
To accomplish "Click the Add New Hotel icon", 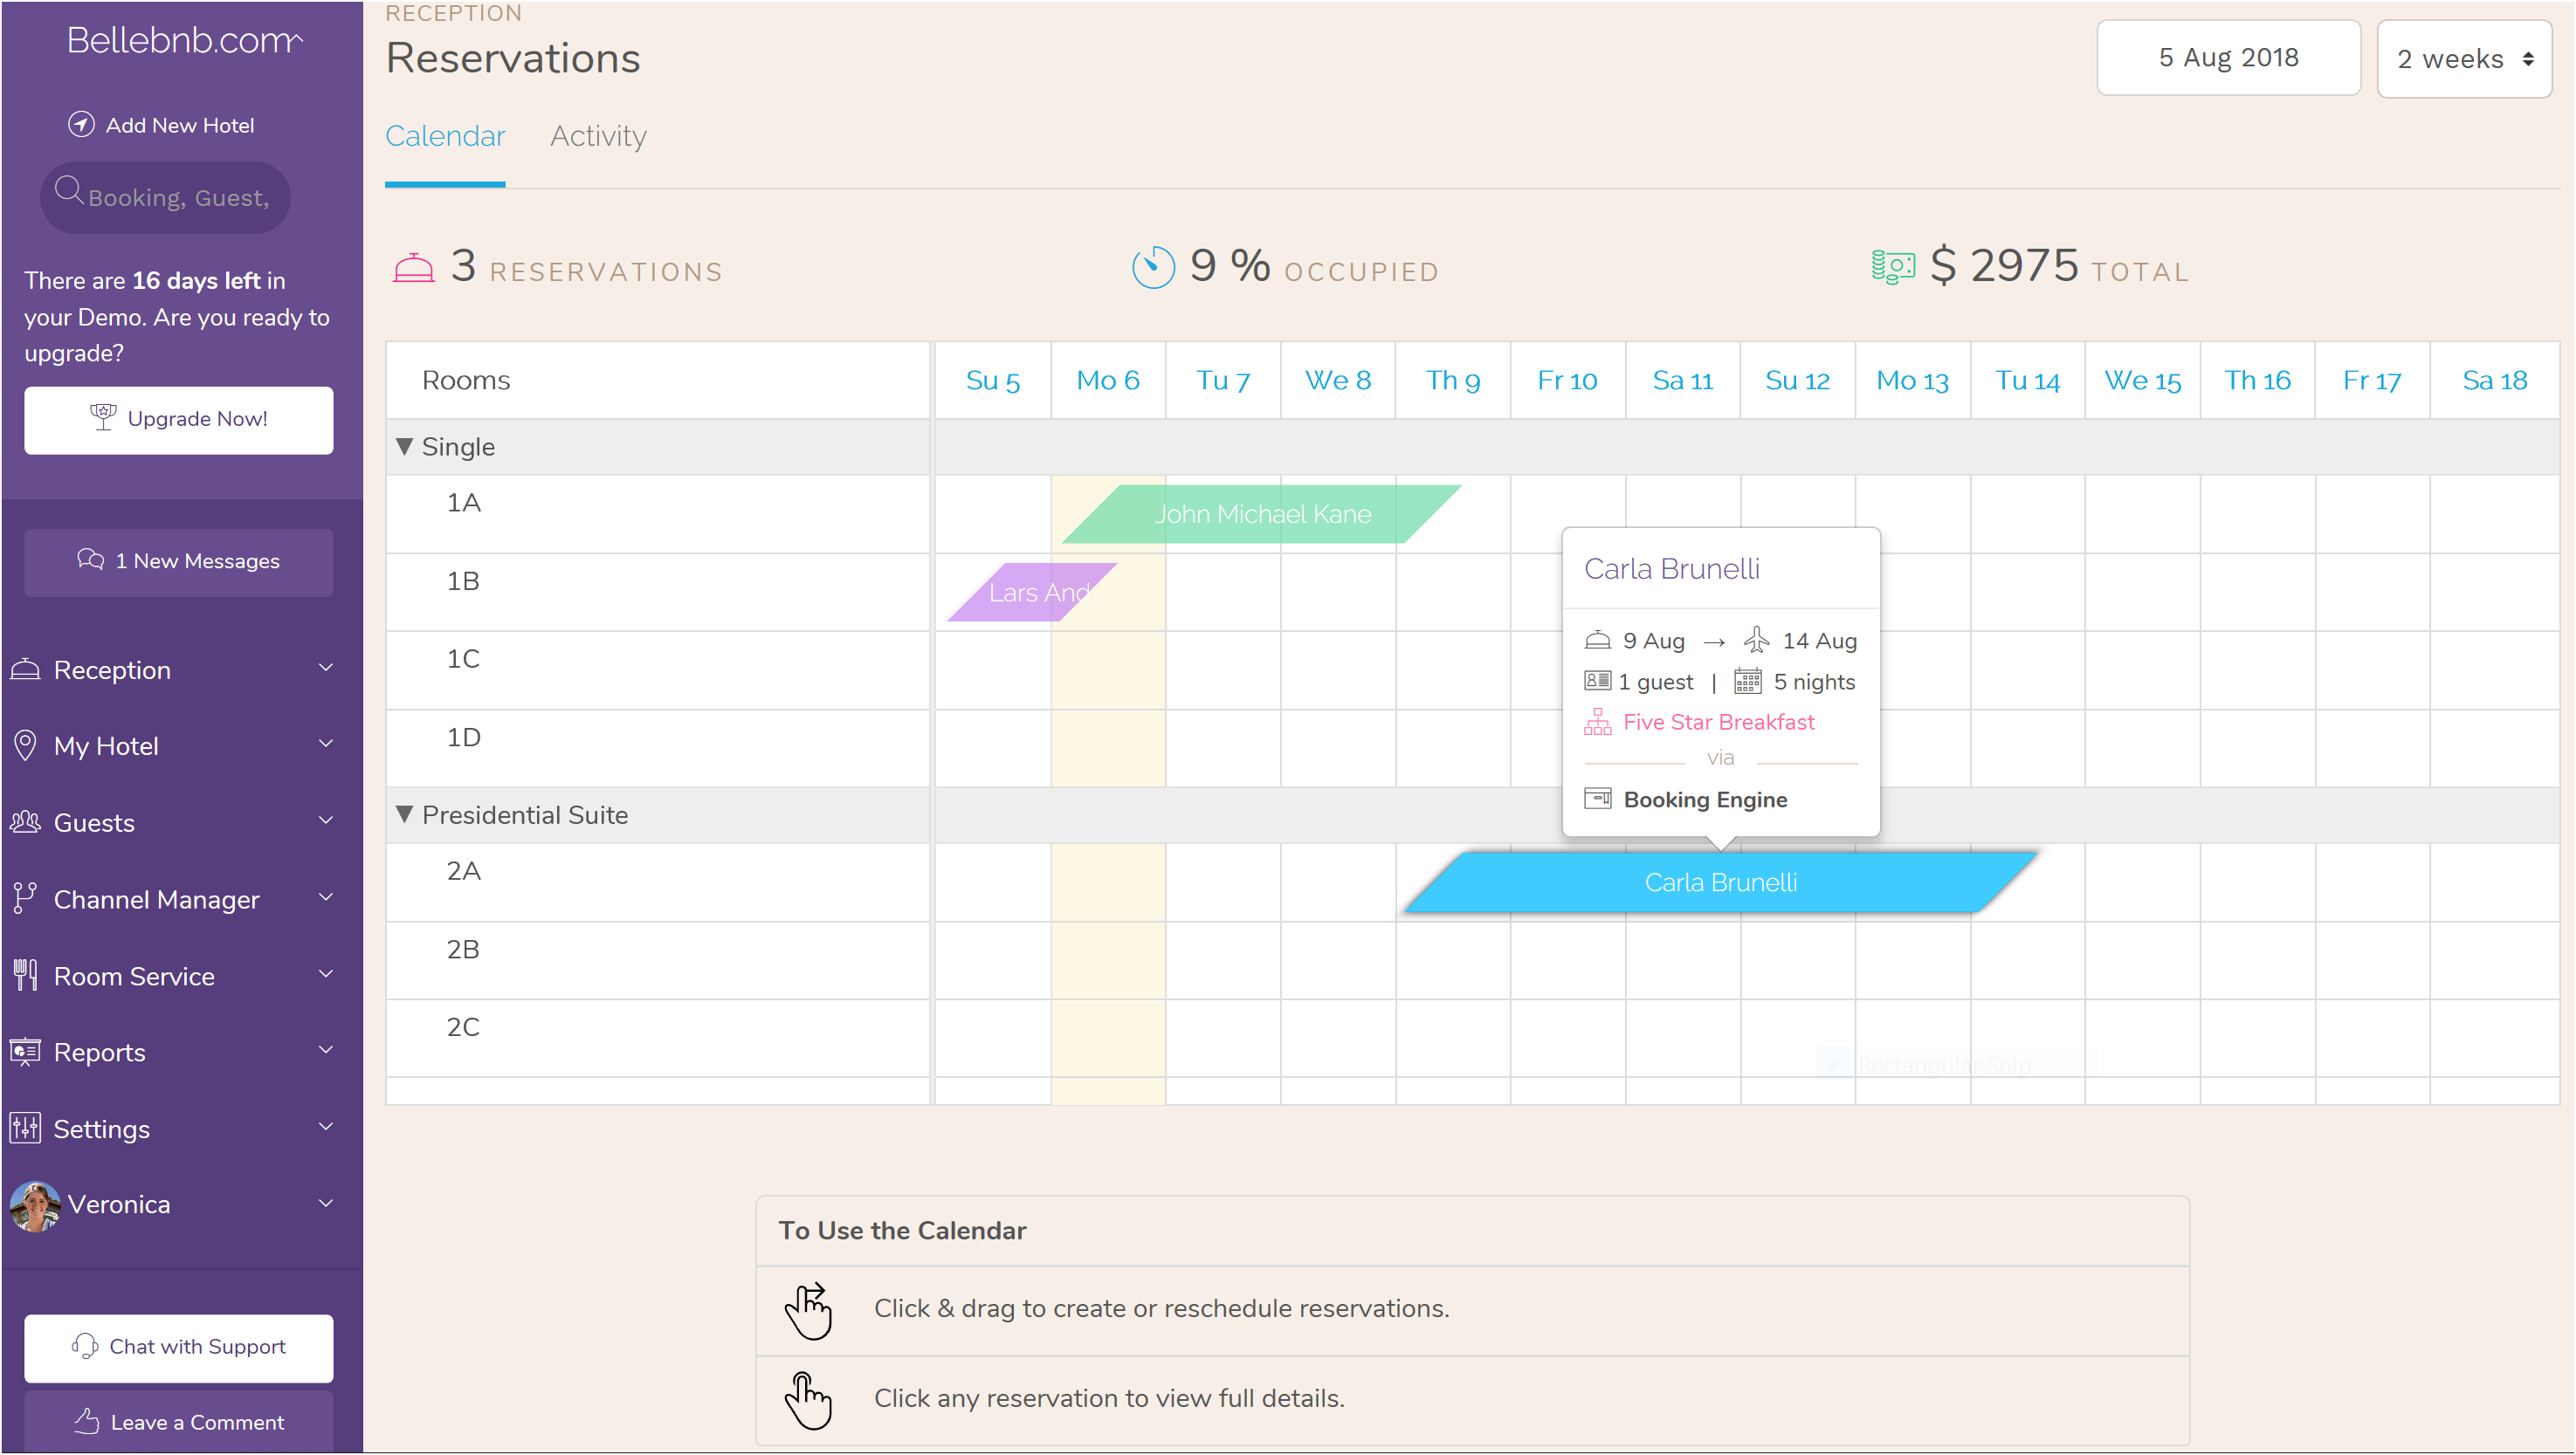I will 83,124.
